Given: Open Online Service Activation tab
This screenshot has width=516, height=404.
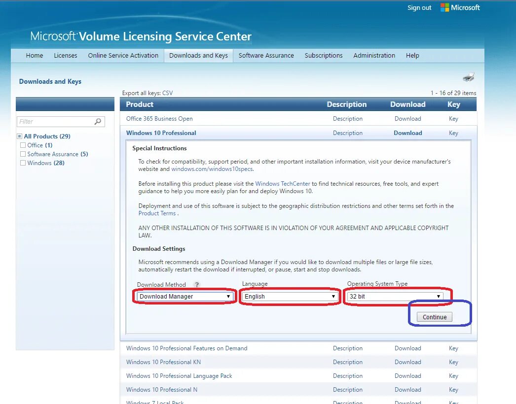Looking at the screenshot, I should pyautogui.click(x=123, y=56).
